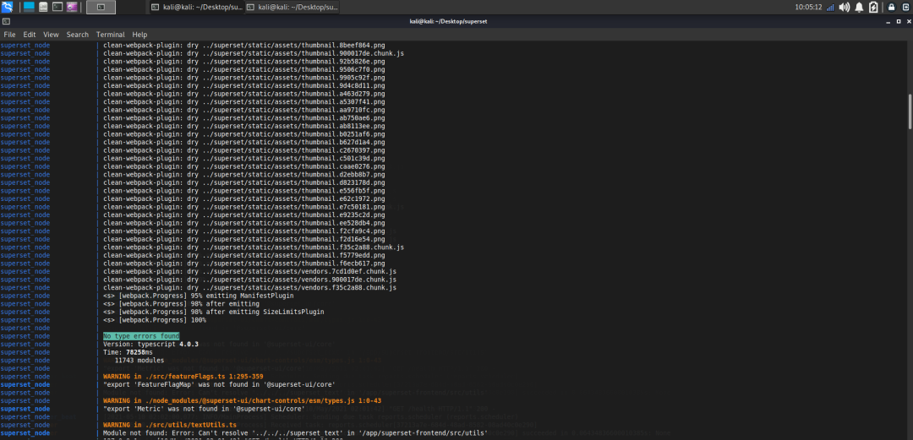Minimize the terminal window

pos(888,21)
